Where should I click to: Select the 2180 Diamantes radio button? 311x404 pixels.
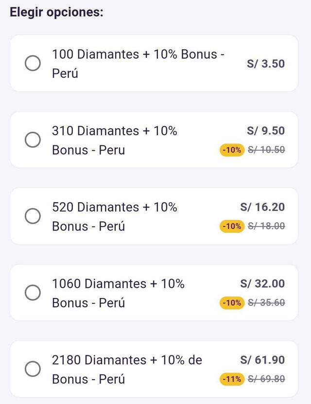tap(33, 369)
